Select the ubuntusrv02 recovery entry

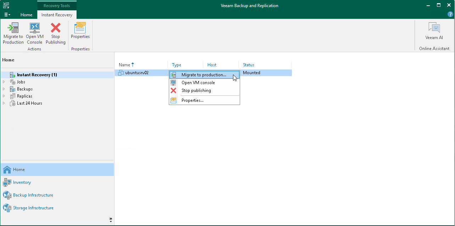139,72
